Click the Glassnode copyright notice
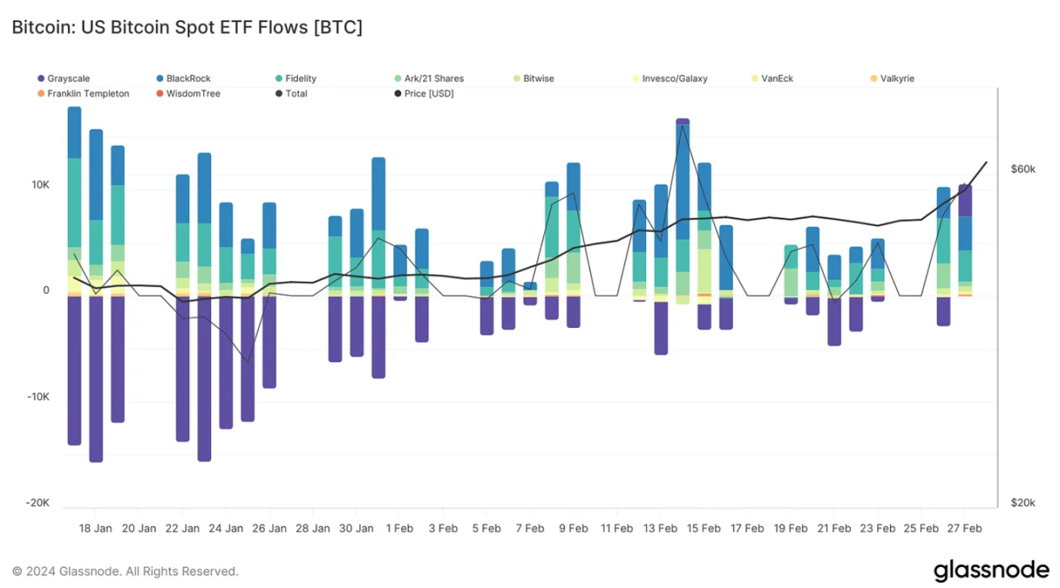This screenshot has height=588, width=1060. [x=125, y=571]
